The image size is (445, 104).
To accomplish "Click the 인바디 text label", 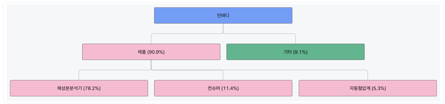I will [223, 16].
